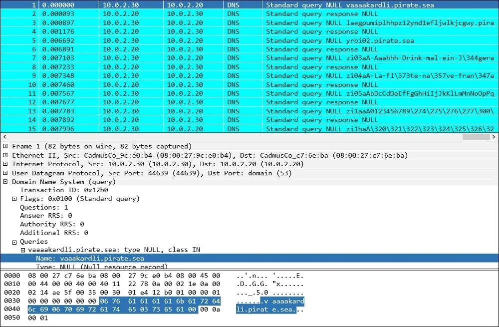Click the packet list horizontal scrollbar thumb

[x=476, y=137]
